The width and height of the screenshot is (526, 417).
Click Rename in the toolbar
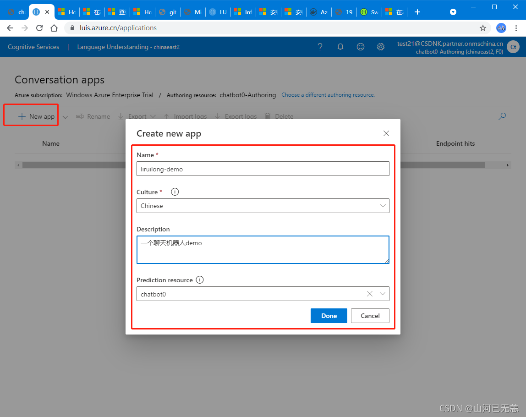click(x=93, y=116)
